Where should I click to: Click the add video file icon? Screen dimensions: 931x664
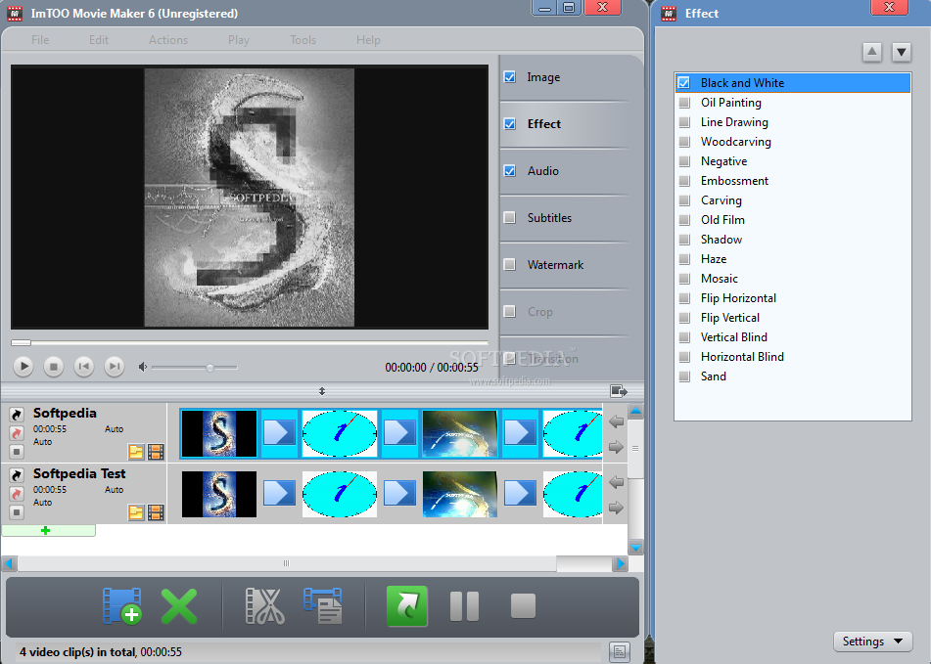coord(121,606)
